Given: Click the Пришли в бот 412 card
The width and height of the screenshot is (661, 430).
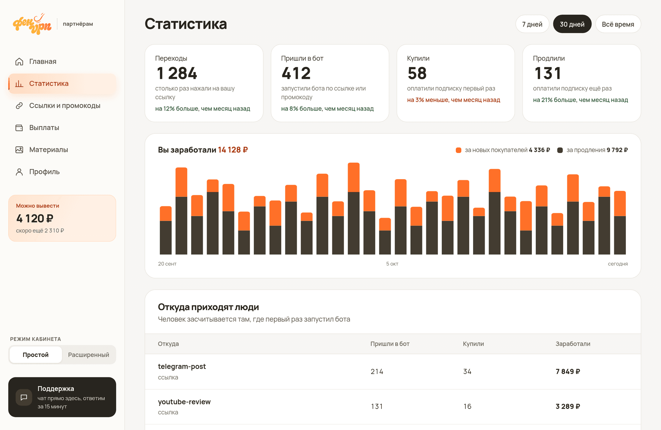Looking at the screenshot, I should point(330,83).
